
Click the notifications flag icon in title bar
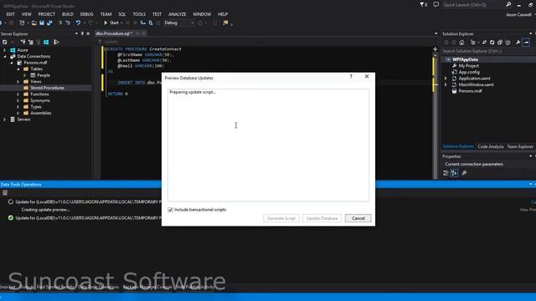tap(423, 4)
